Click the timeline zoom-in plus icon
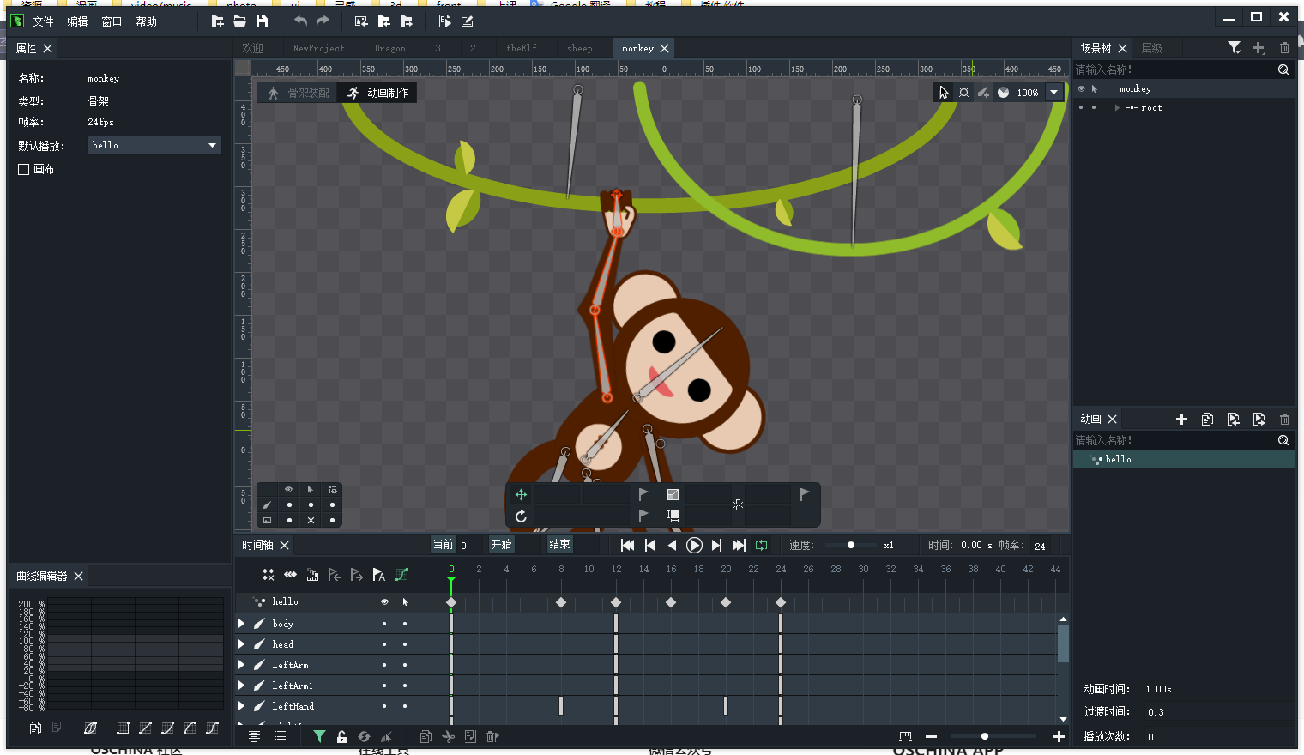Viewport: 1304px width, 755px height. pyautogui.click(x=1059, y=736)
